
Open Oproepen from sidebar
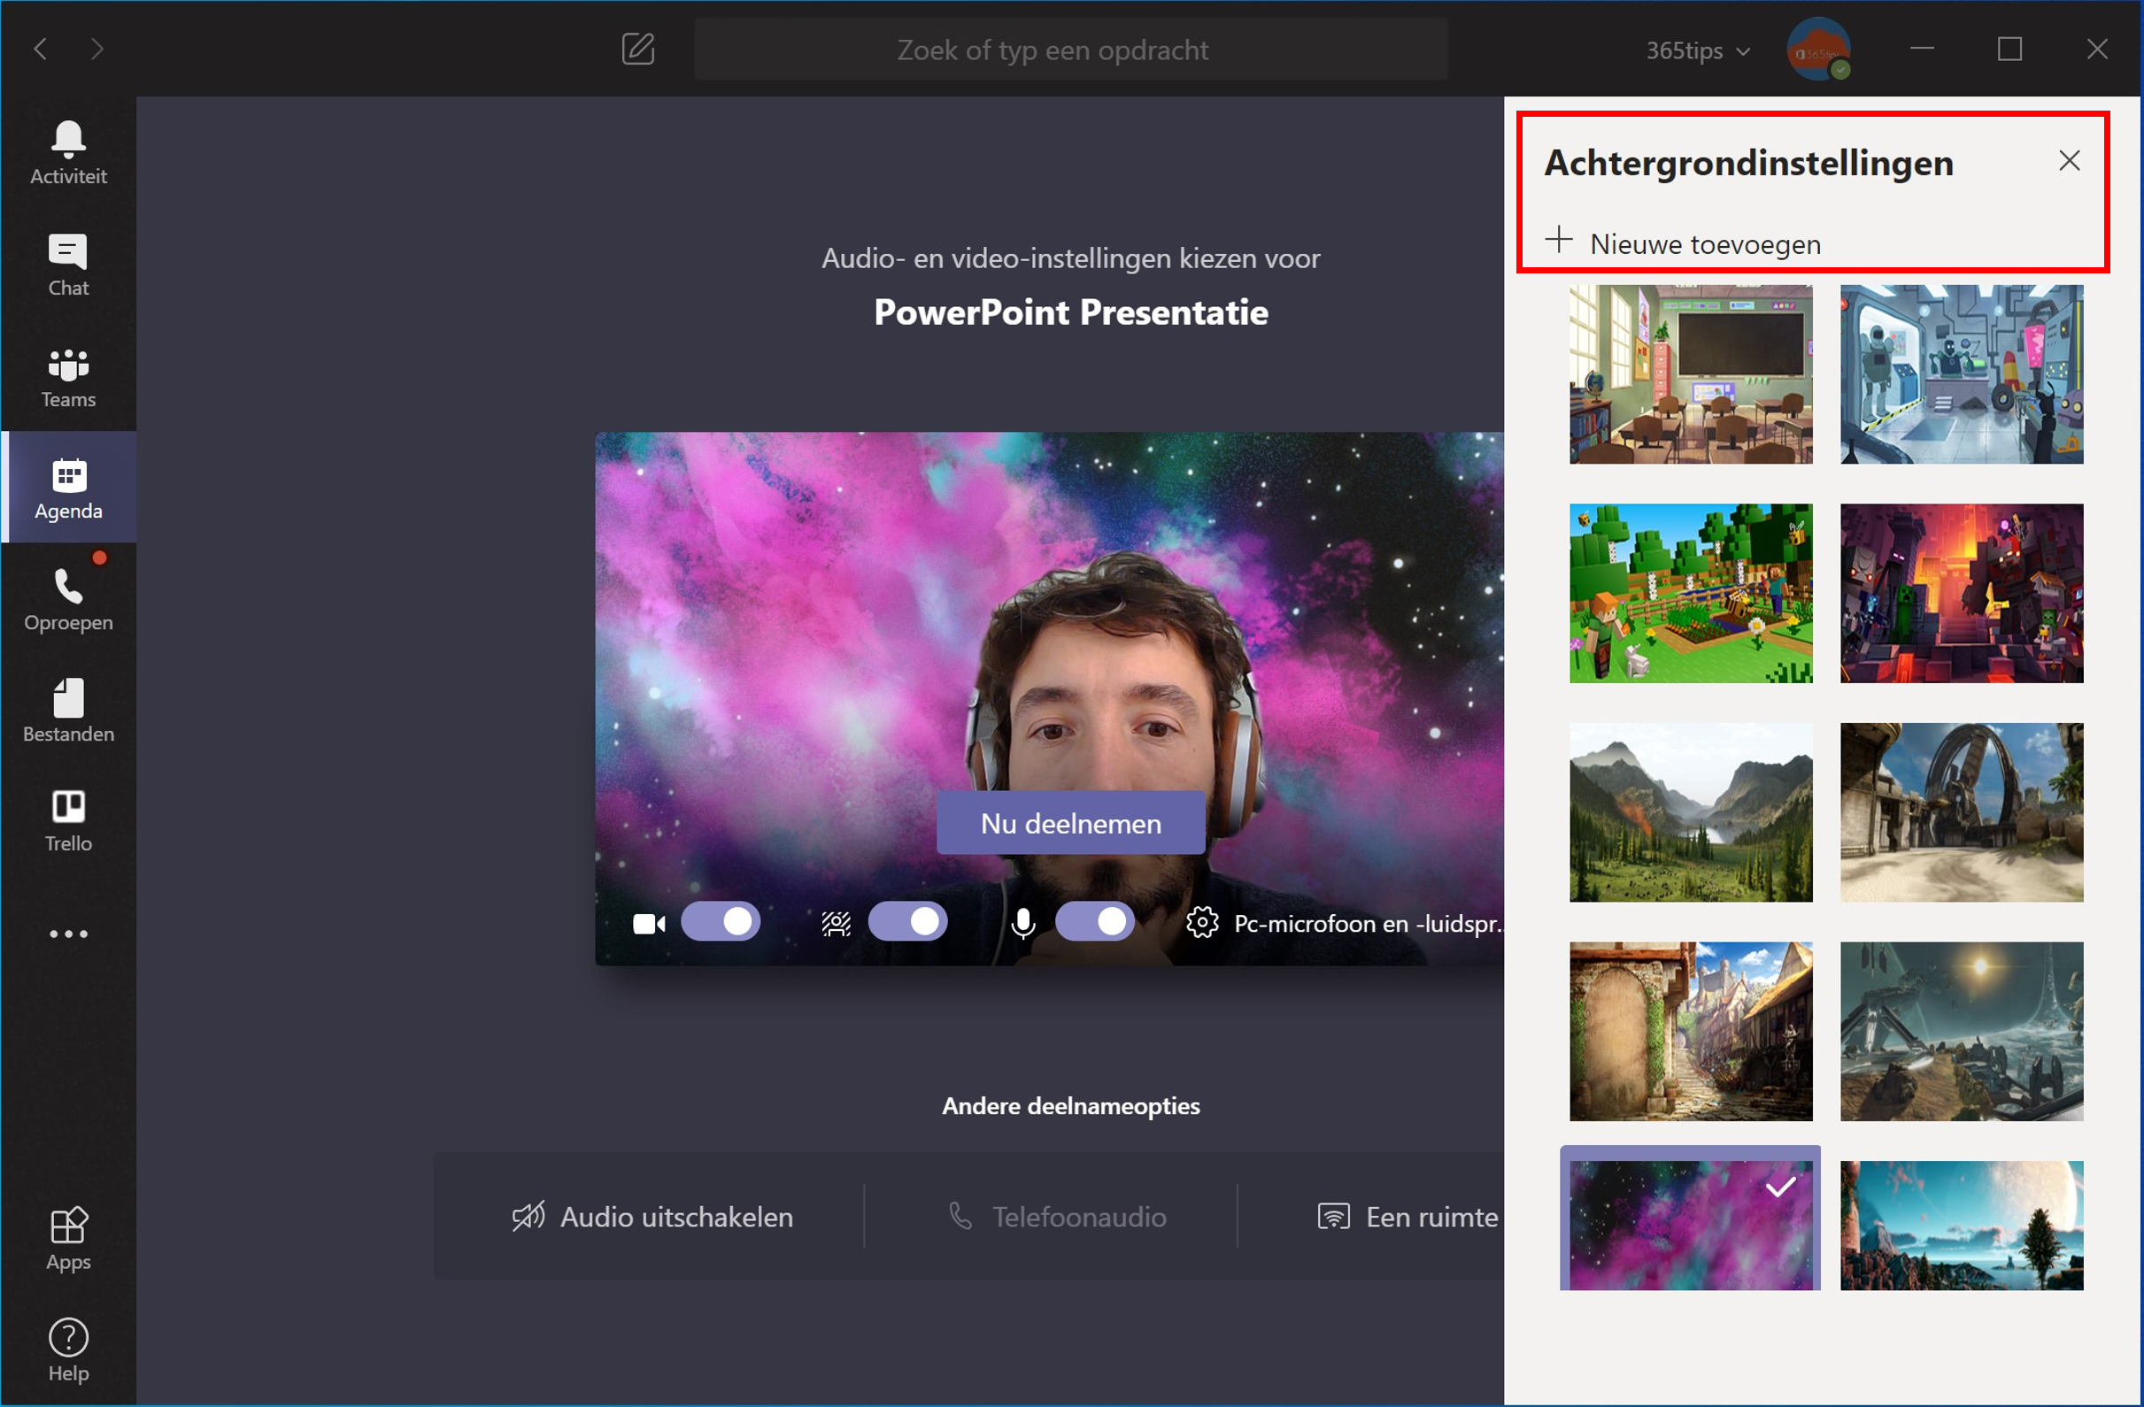69,602
